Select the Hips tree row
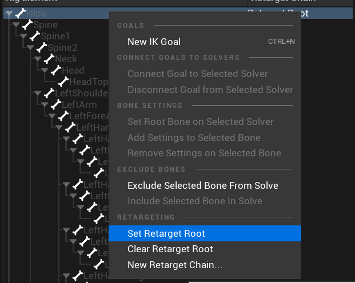This screenshot has width=355, height=283. (x=178, y=13)
